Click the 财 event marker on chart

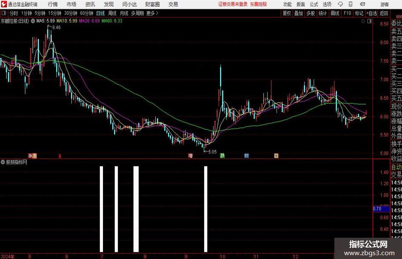(x=246, y=155)
